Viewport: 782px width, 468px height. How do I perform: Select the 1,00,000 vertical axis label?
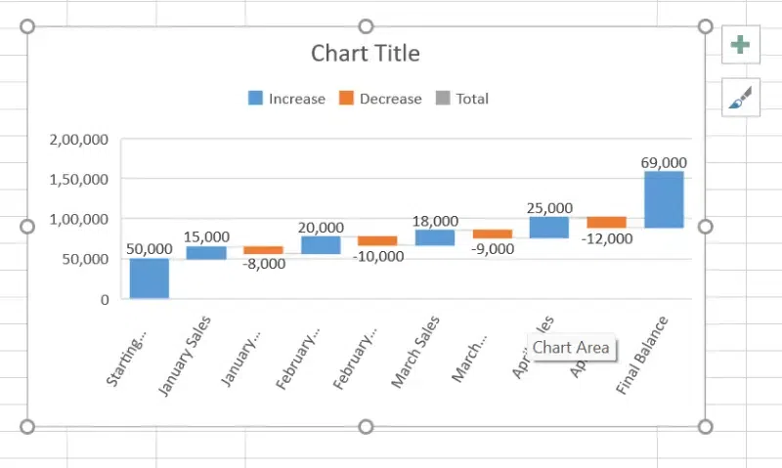click(x=79, y=219)
